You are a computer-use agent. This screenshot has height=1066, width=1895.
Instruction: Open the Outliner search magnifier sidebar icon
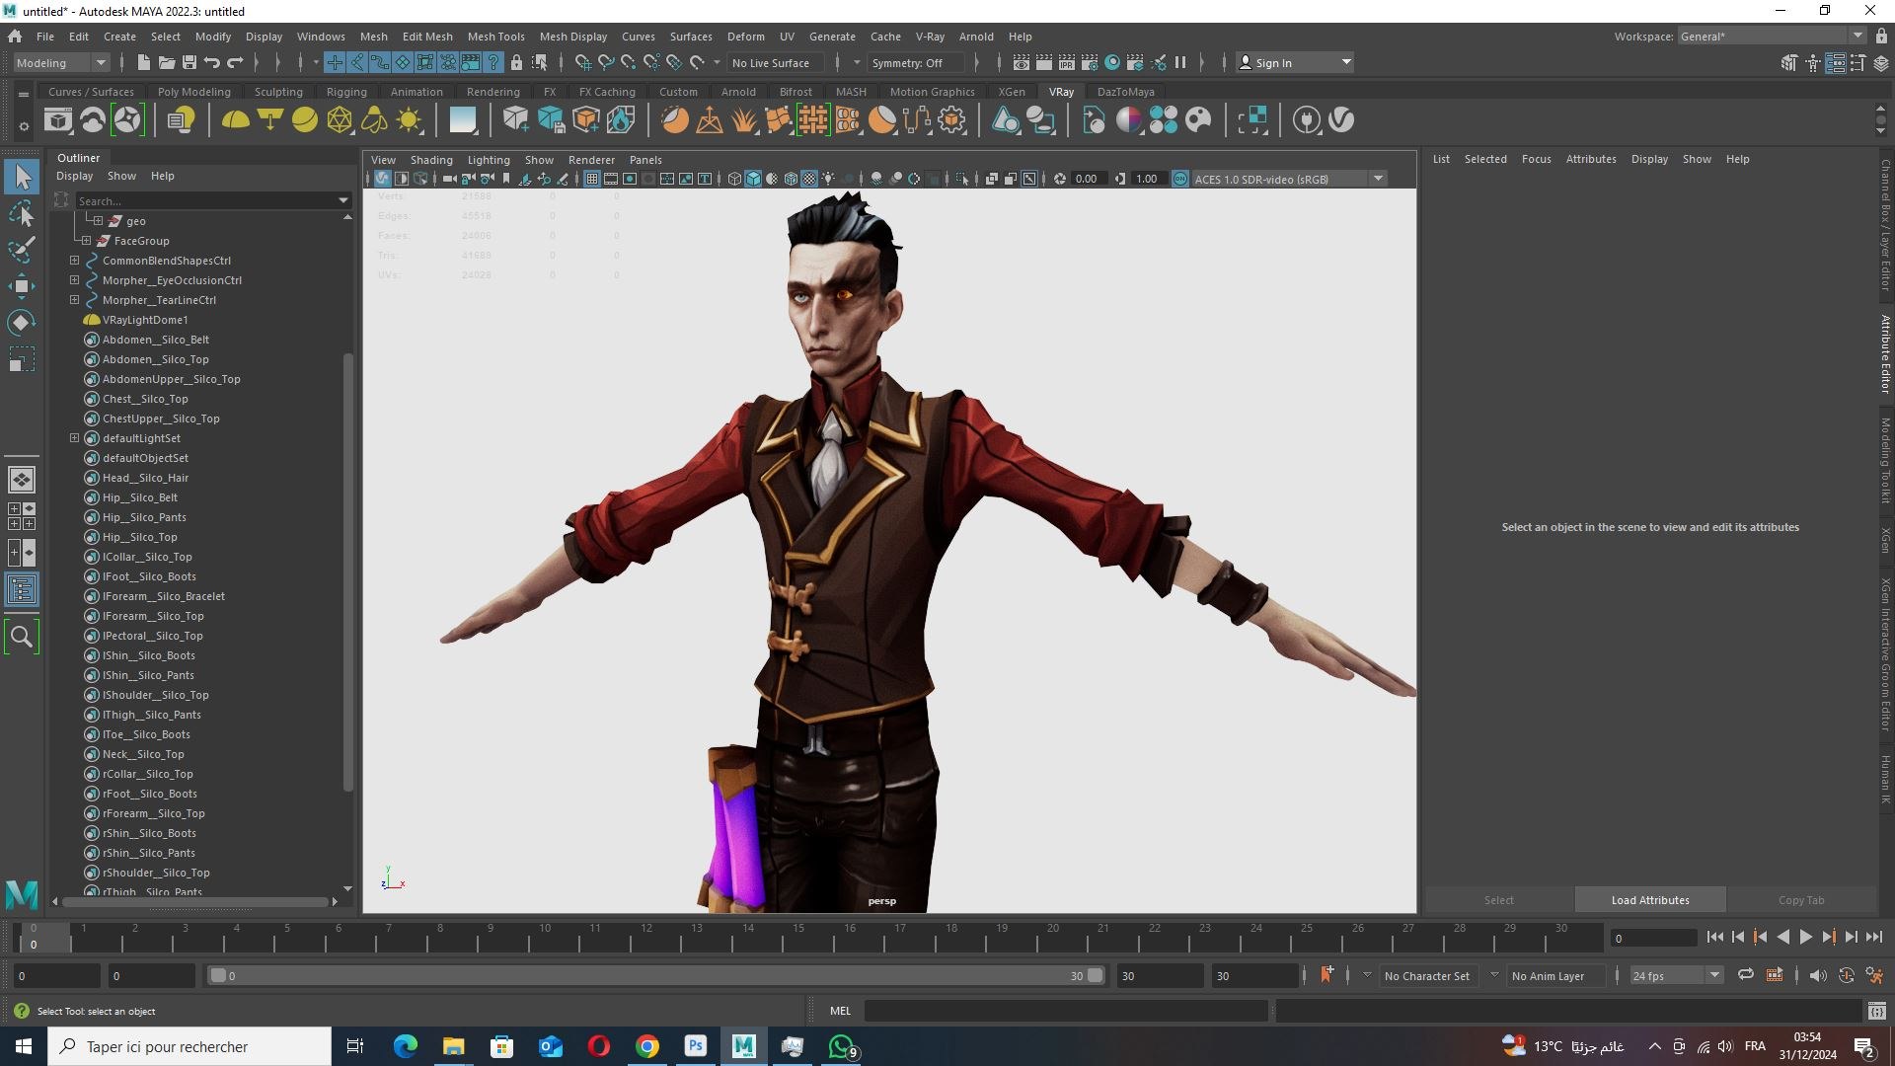(21, 637)
